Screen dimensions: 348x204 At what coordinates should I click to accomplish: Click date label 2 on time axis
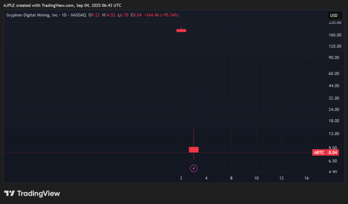click(x=181, y=178)
